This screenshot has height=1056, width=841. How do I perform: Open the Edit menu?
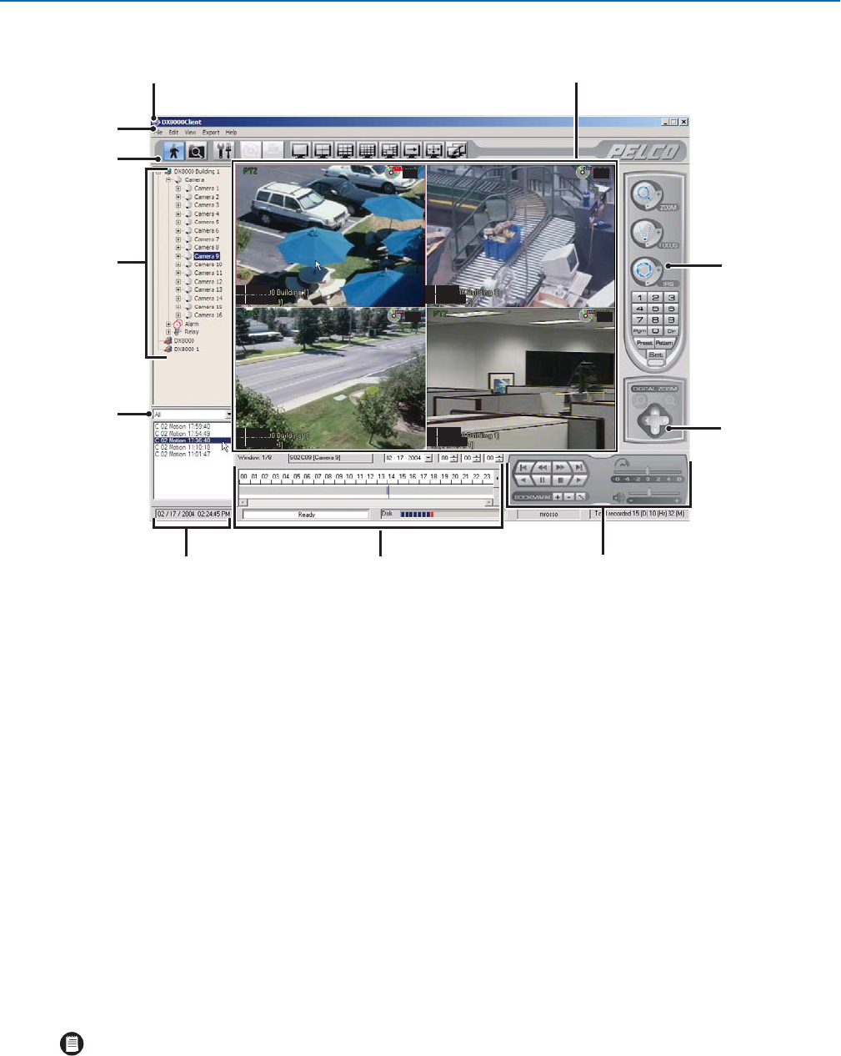(x=173, y=133)
